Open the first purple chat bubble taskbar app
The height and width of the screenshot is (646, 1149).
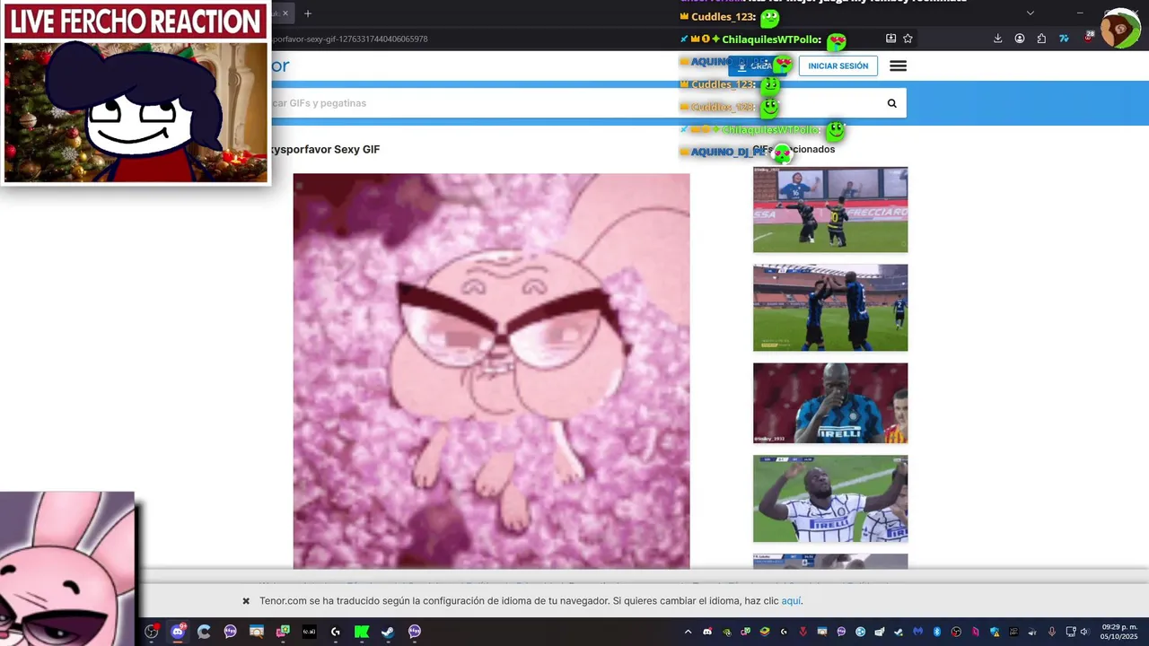pyautogui.click(x=231, y=632)
